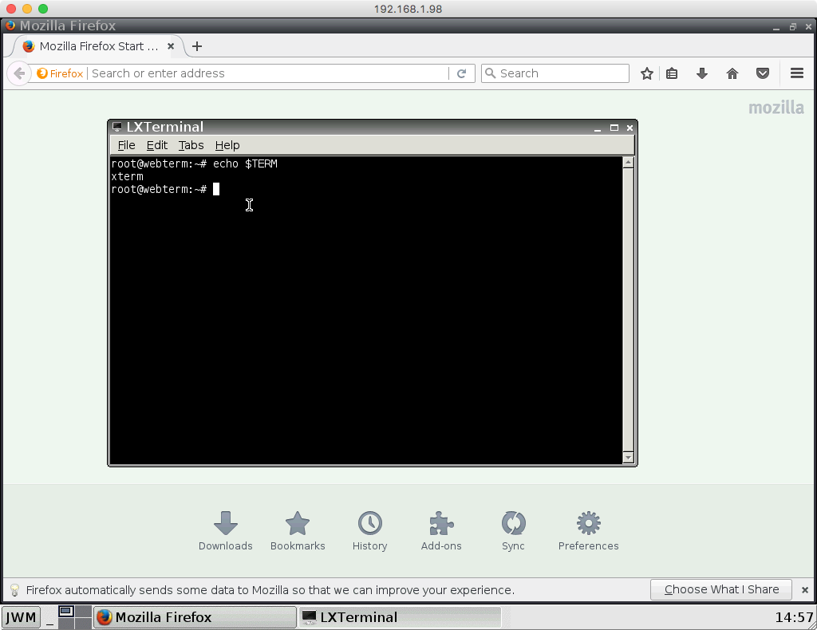This screenshot has width=817, height=630.
Task: Click the LXTerminal scrollbar
Action: point(630,311)
